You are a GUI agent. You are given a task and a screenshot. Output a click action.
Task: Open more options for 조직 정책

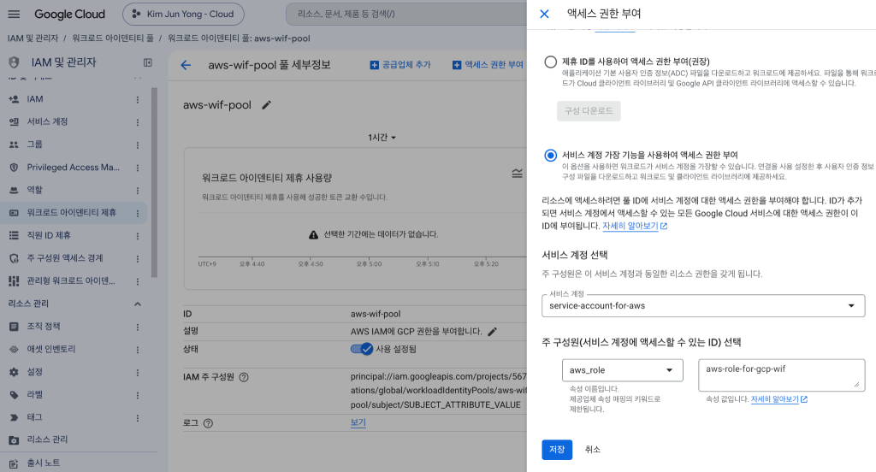click(x=138, y=327)
